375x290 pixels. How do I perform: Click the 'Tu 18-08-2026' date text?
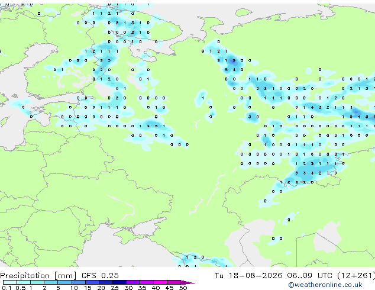point(248,276)
